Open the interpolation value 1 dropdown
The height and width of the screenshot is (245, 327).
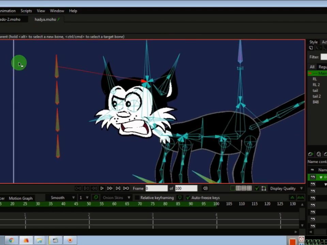pos(83,197)
